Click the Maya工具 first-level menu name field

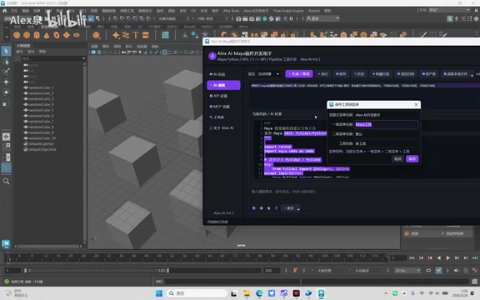(x=386, y=124)
